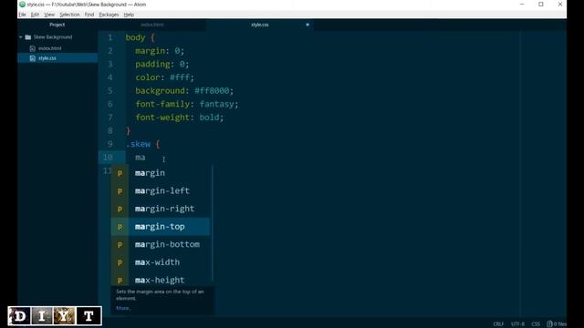Open the File menu
The width and height of the screenshot is (584, 328).
(x=22, y=15)
